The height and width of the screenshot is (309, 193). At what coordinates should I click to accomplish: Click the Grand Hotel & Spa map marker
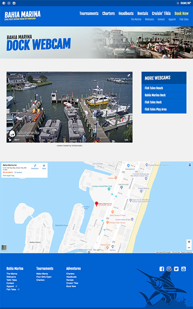pos(132,219)
